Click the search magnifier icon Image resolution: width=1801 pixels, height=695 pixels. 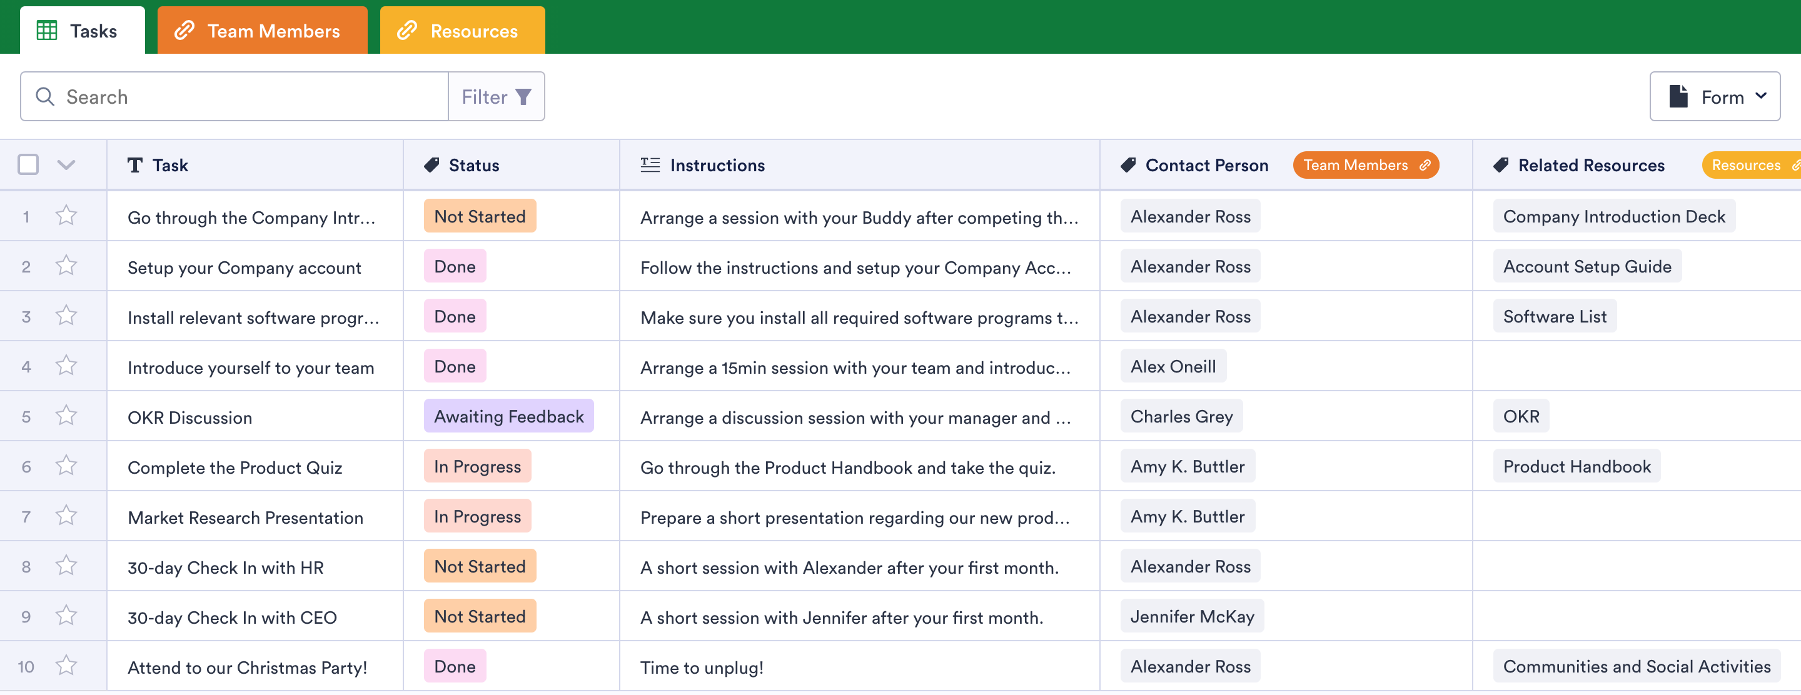(45, 96)
